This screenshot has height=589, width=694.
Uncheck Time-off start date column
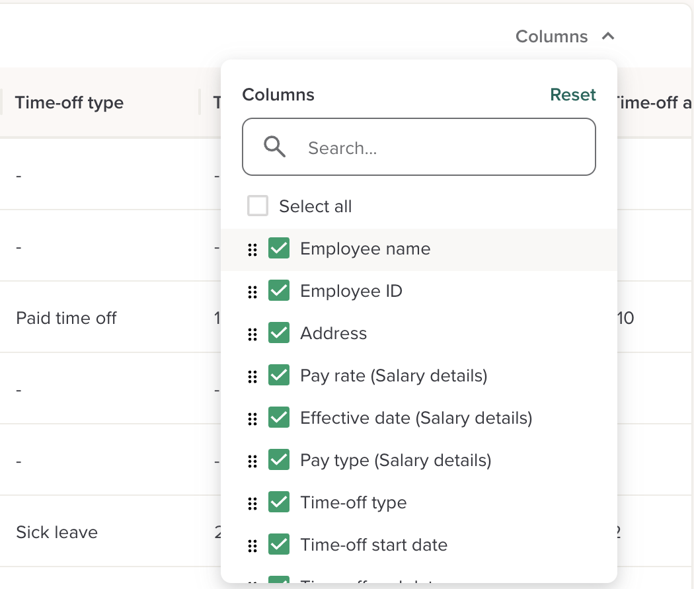[279, 545]
